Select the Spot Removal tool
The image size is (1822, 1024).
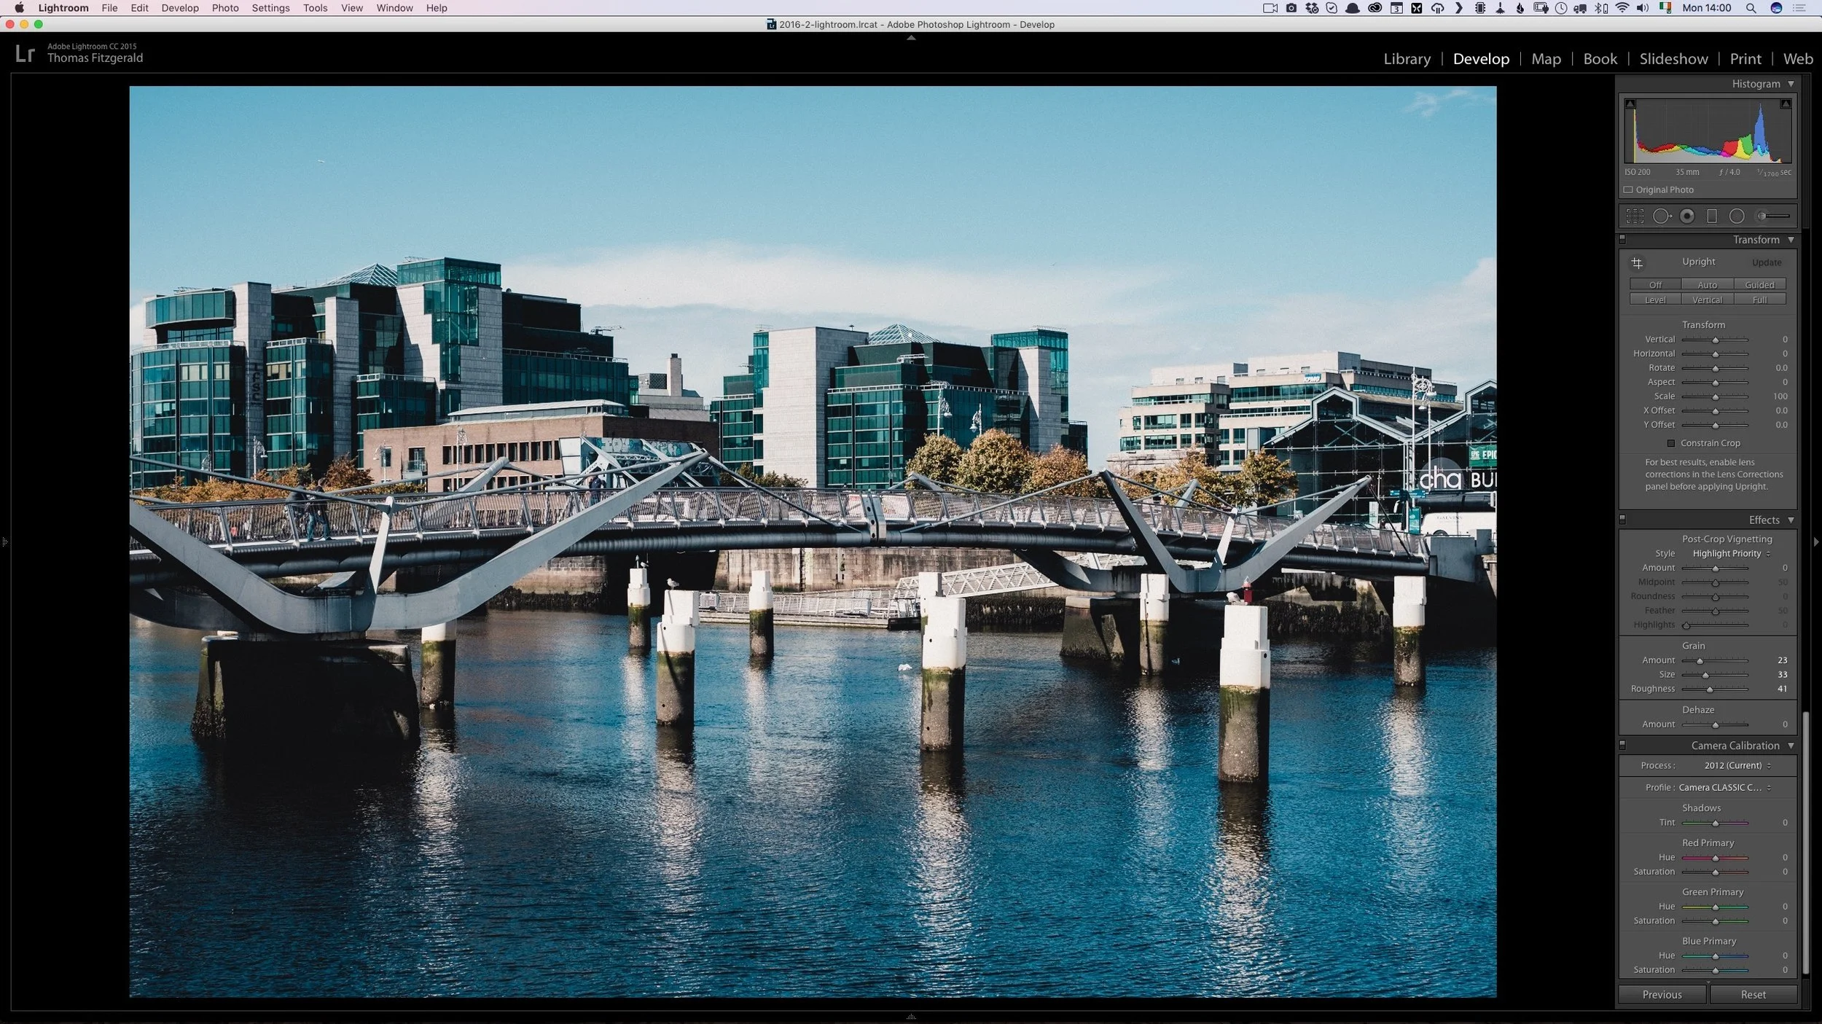tap(1661, 216)
